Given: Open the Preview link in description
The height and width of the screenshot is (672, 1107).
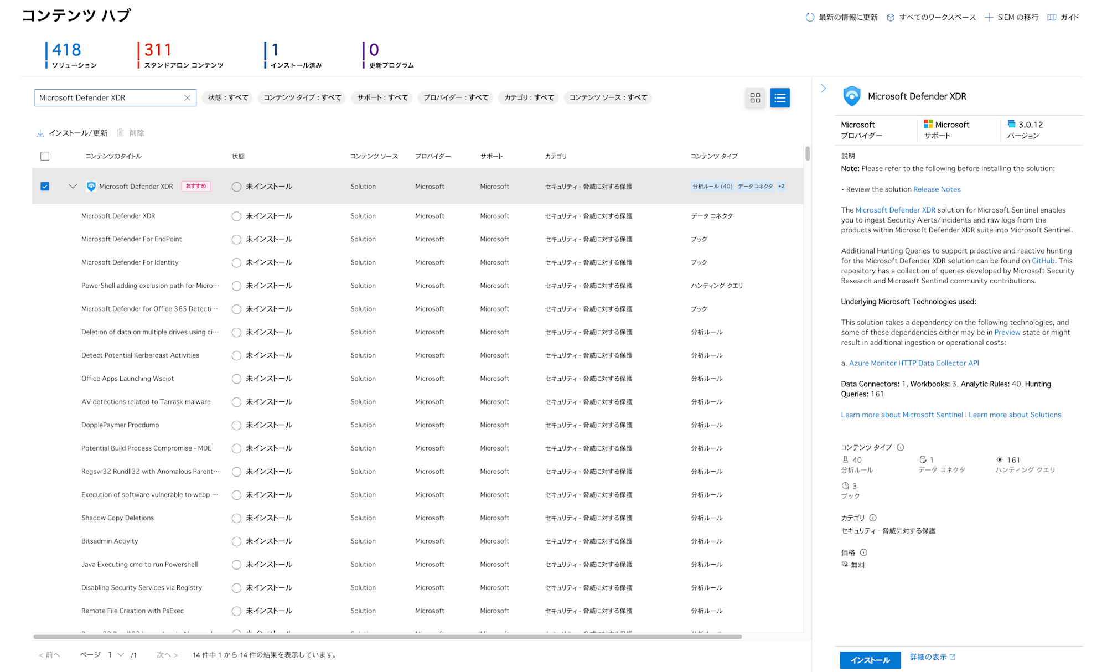Looking at the screenshot, I should point(1007,333).
